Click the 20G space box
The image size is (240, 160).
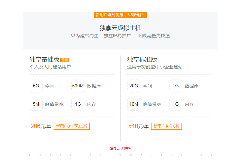133,86
